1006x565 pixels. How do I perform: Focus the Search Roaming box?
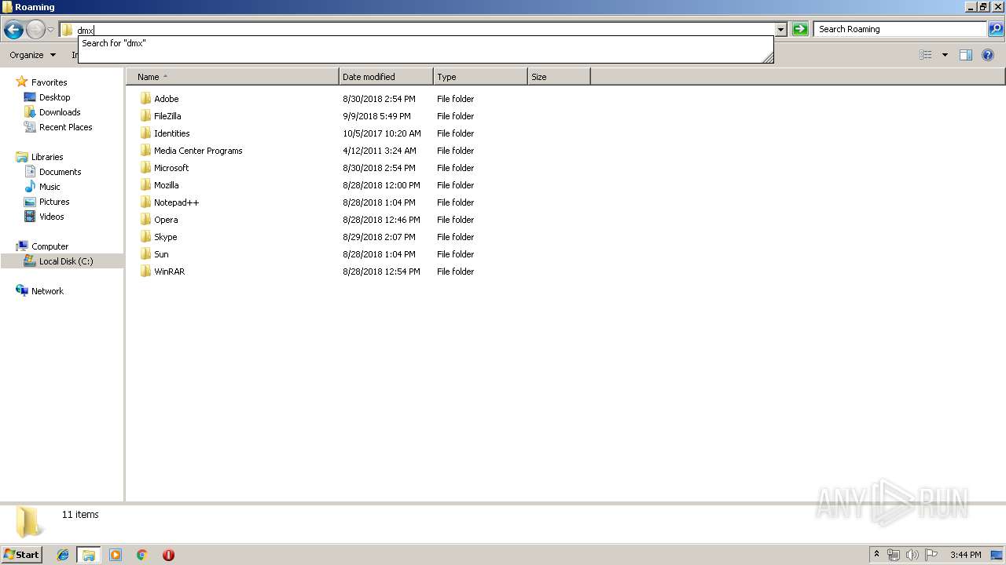coord(900,29)
